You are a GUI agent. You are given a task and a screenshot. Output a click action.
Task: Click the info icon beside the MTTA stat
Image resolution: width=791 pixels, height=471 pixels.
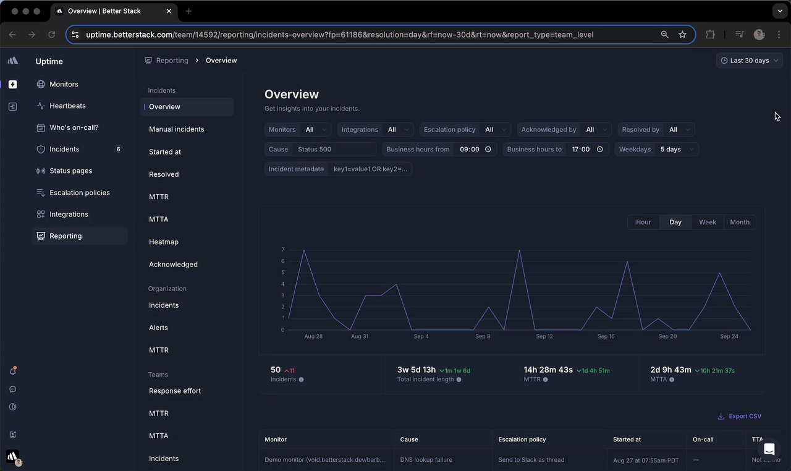(x=672, y=380)
